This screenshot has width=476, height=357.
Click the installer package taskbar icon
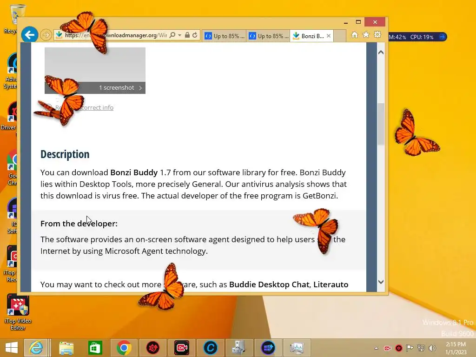point(239,348)
